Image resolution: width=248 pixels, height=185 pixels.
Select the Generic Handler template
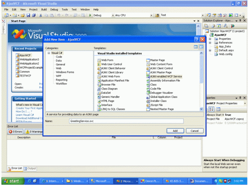(x=108, y=97)
